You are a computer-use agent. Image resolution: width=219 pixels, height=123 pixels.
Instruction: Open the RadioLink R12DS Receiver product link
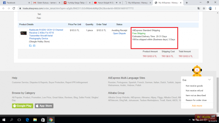point(46,34)
